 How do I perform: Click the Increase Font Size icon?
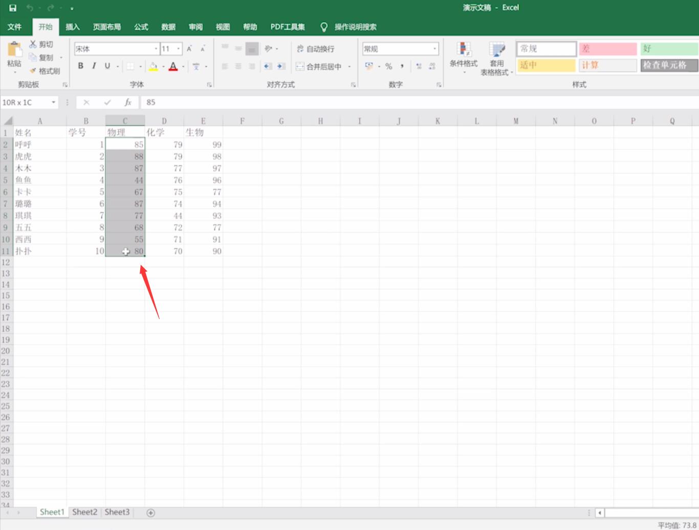pyautogui.click(x=189, y=49)
